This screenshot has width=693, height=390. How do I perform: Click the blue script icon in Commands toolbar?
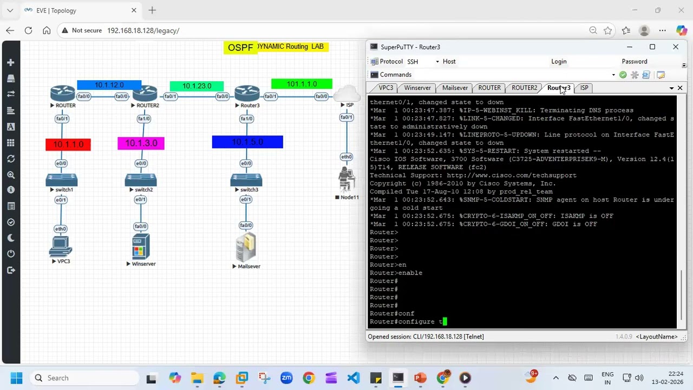point(646,75)
